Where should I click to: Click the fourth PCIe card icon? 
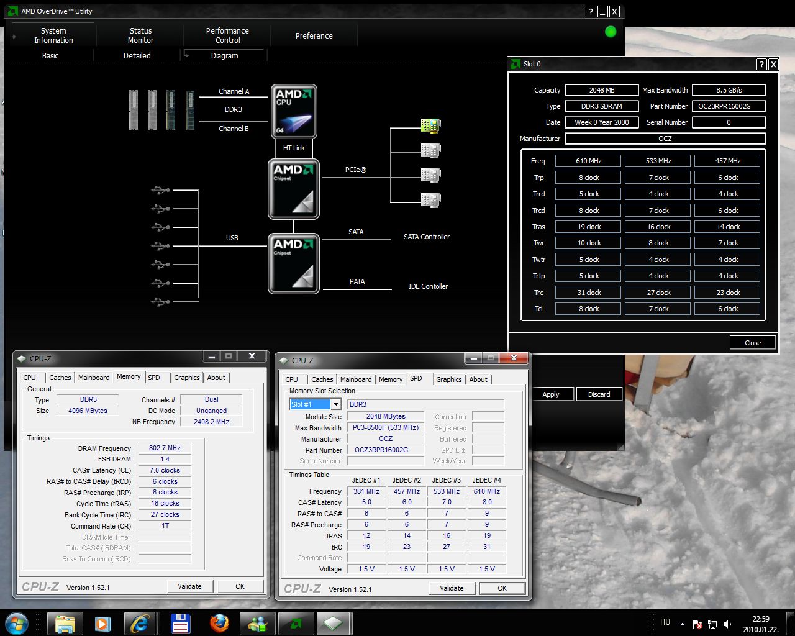pyautogui.click(x=430, y=200)
